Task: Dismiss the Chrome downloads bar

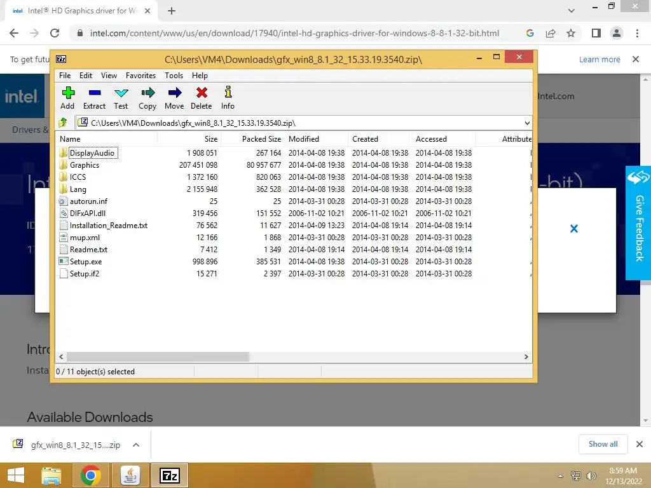Action: tap(640, 444)
